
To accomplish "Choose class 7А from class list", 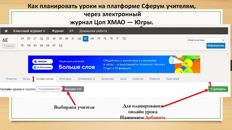I will coord(99,38).
